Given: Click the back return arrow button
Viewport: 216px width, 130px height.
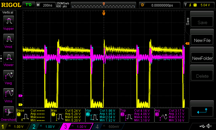Looking at the screenshot, I should (202, 111).
